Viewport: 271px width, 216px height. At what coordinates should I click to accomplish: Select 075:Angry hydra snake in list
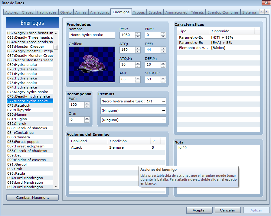(x=30, y=92)
